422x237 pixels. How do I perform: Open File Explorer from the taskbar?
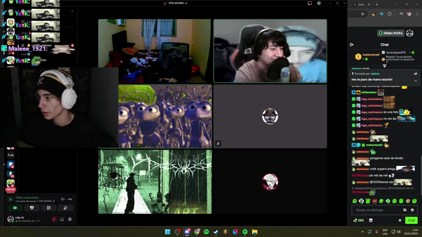[255, 232]
